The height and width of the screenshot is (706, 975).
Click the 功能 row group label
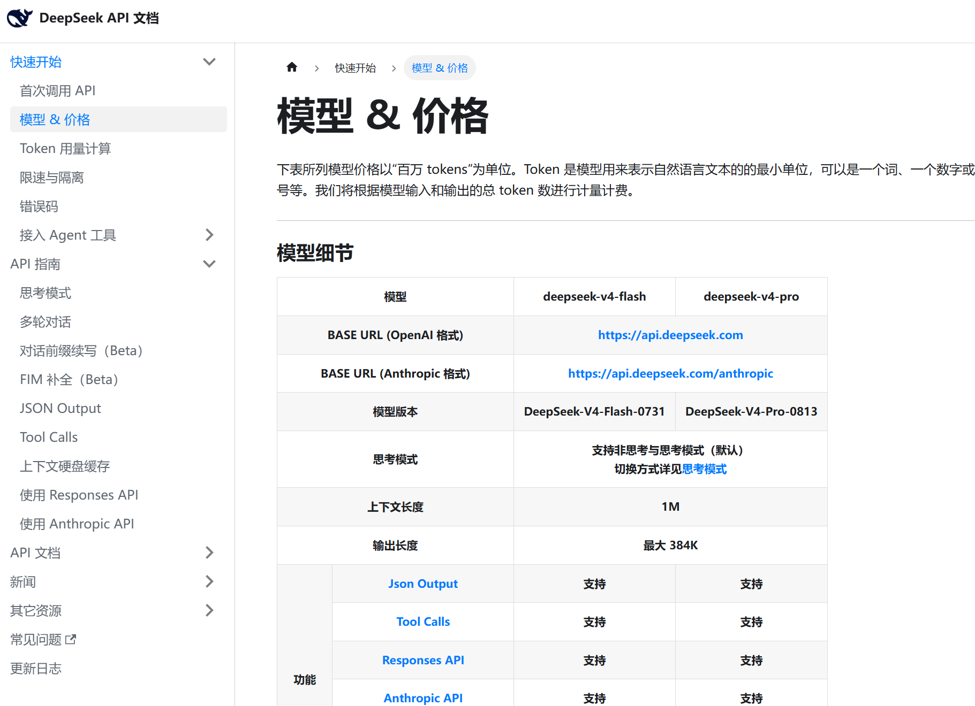tap(305, 679)
